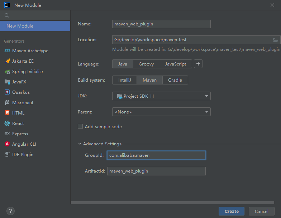Image resolution: width=281 pixels, height=218 pixels.
Task: Click the 'Module will be created in' hint
Action: 196,49
